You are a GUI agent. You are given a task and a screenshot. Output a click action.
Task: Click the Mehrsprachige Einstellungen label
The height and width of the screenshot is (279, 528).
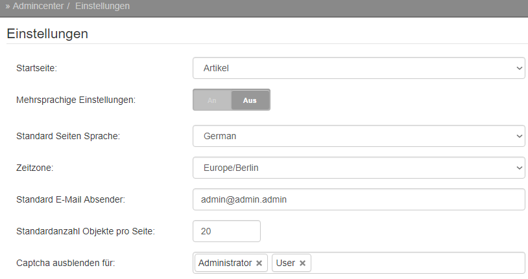[x=76, y=100]
